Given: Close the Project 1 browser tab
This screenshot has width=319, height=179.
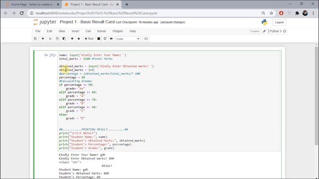Looking at the screenshot, I should (118, 4).
